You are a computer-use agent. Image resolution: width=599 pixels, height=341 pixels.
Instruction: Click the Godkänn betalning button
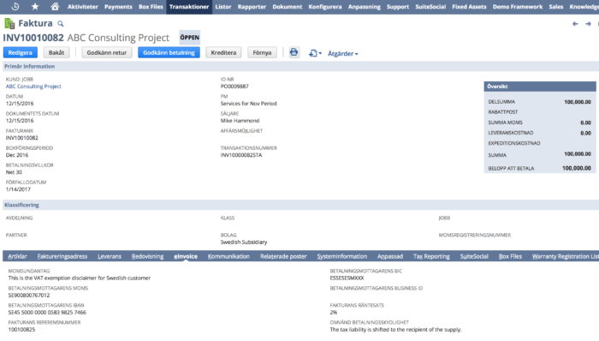[x=169, y=52]
